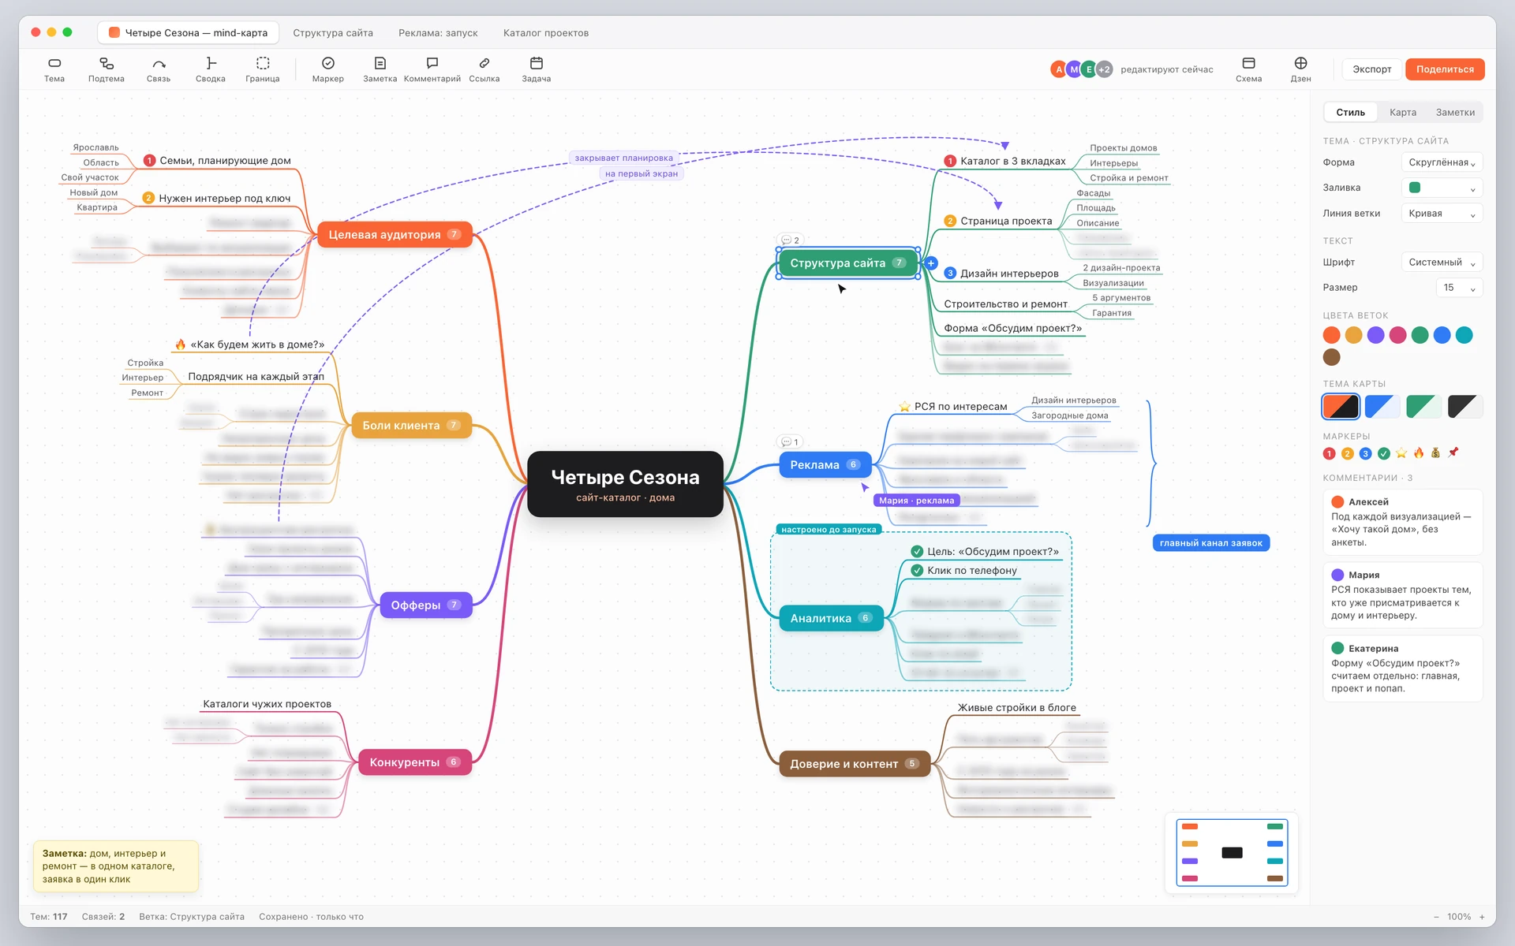Apply the green checkmark marker
1515x946 pixels.
tap(1384, 453)
